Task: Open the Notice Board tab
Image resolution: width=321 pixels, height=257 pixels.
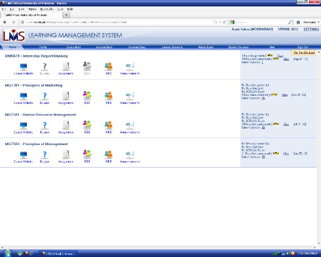Action: click(x=206, y=47)
